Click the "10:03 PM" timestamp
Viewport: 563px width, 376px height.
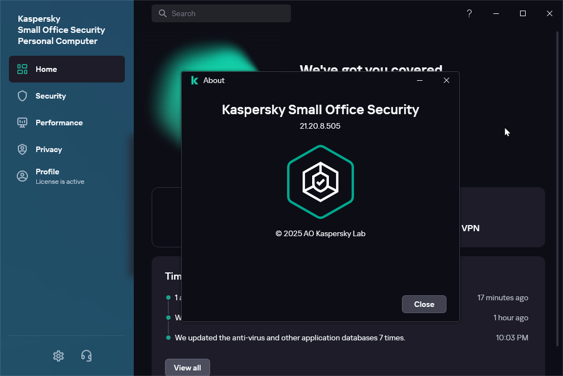(512, 338)
